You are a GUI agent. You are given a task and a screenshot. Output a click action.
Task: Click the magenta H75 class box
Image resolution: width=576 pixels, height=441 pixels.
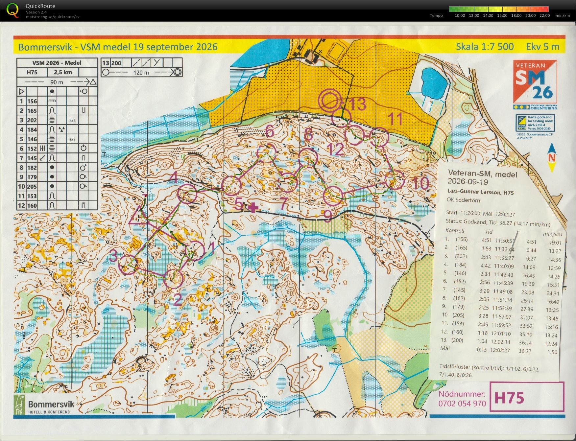coord(527,397)
